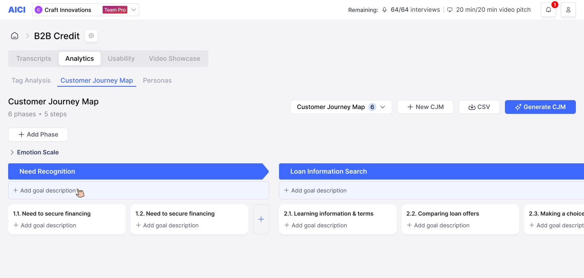Screen dimensions: 584x278
Task: Switch to the Transcripts tab
Action: click(x=34, y=58)
